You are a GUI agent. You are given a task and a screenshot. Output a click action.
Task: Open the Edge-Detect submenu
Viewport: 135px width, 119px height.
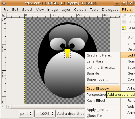tap(128, 67)
